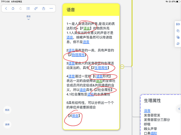181x135 pixels.
Task: Open the three-dot more options
Action: (51, 8)
